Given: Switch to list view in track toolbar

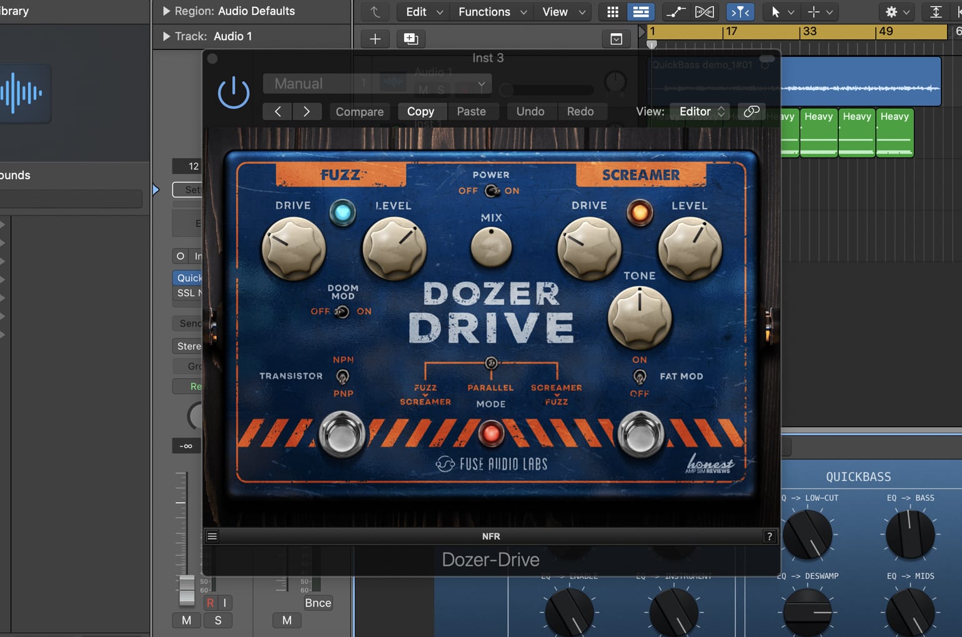Looking at the screenshot, I should [640, 12].
